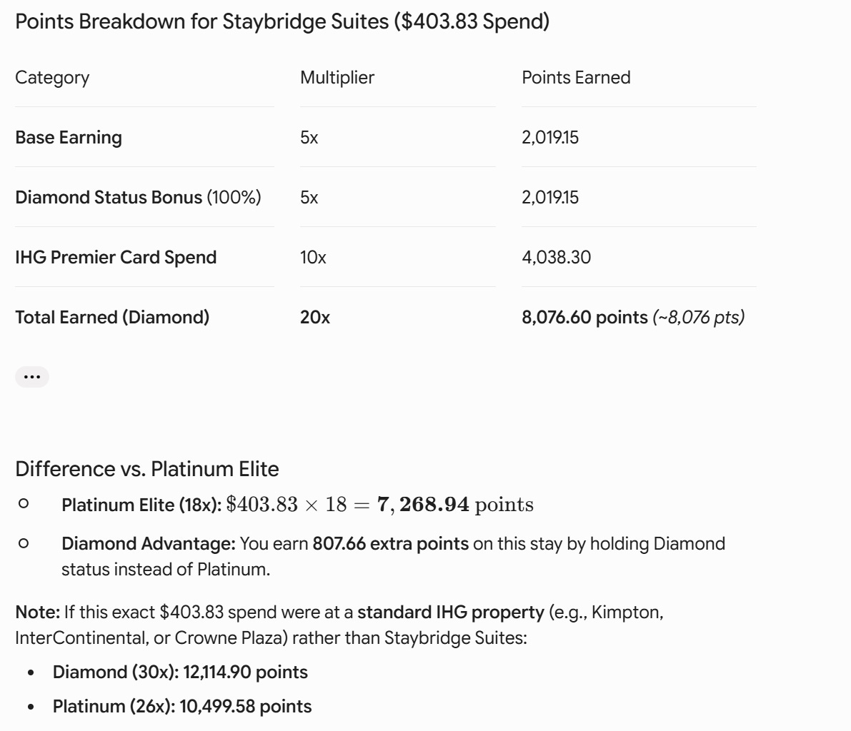This screenshot has height=731, width=851.
Task: Click the Points Breakdown for Staybridge Suites heading
Action: pyautogui.click(x=282, y=21)
